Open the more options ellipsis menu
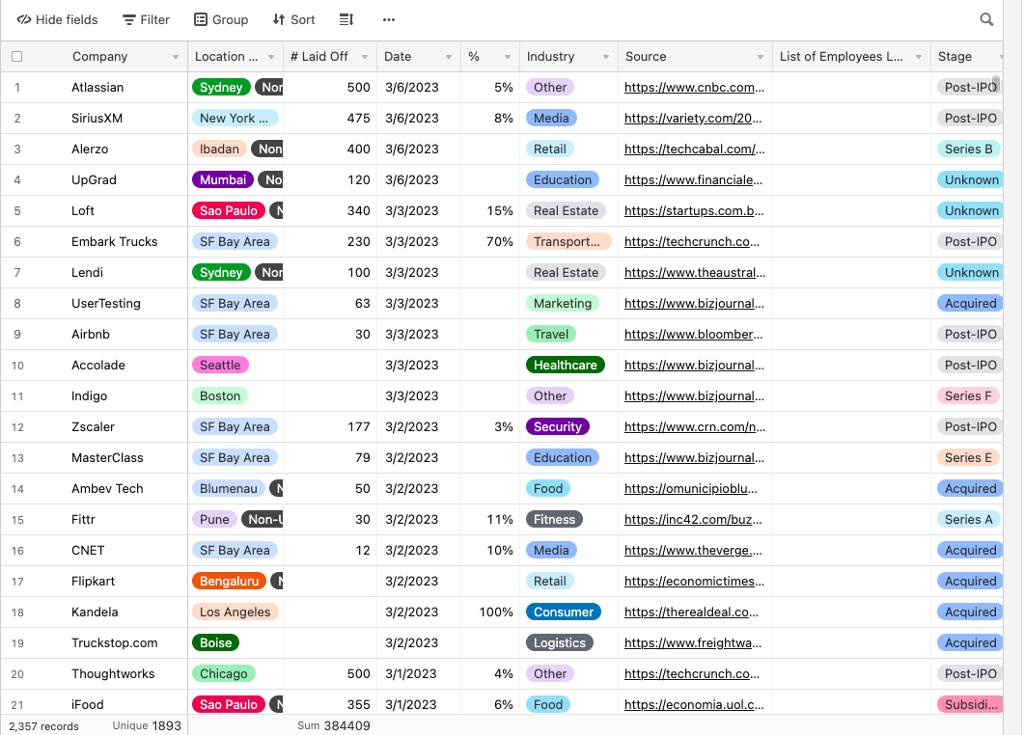1024x735 pixels. pos(389,19)
